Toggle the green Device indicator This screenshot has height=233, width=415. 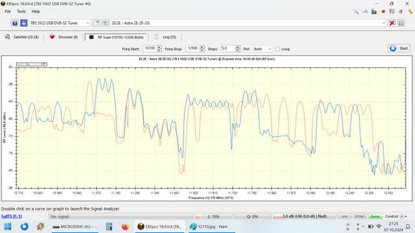[375, 216]
